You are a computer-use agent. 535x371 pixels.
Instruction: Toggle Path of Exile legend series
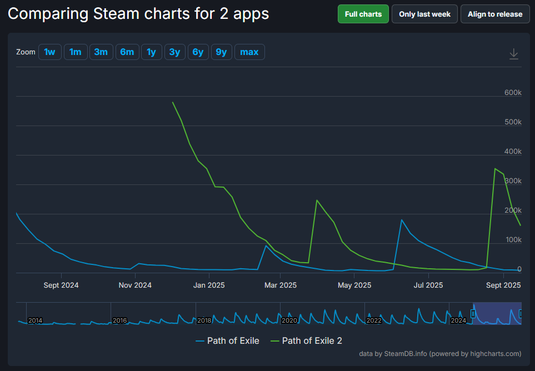[x=228, y=340]
